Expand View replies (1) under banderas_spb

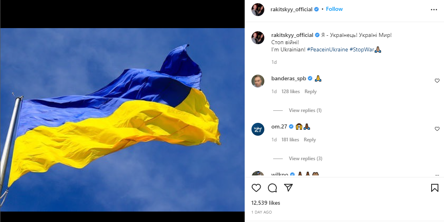(x=305, y=110)
